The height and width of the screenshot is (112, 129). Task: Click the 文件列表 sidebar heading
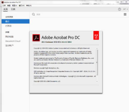pos(9,17)
